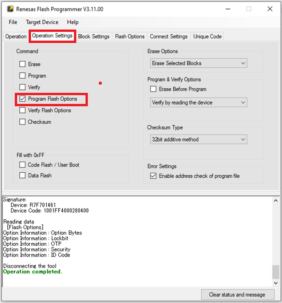Click the '[Flash Options]' log line
This screenshot has height=303, width=282.
point(25,227)
